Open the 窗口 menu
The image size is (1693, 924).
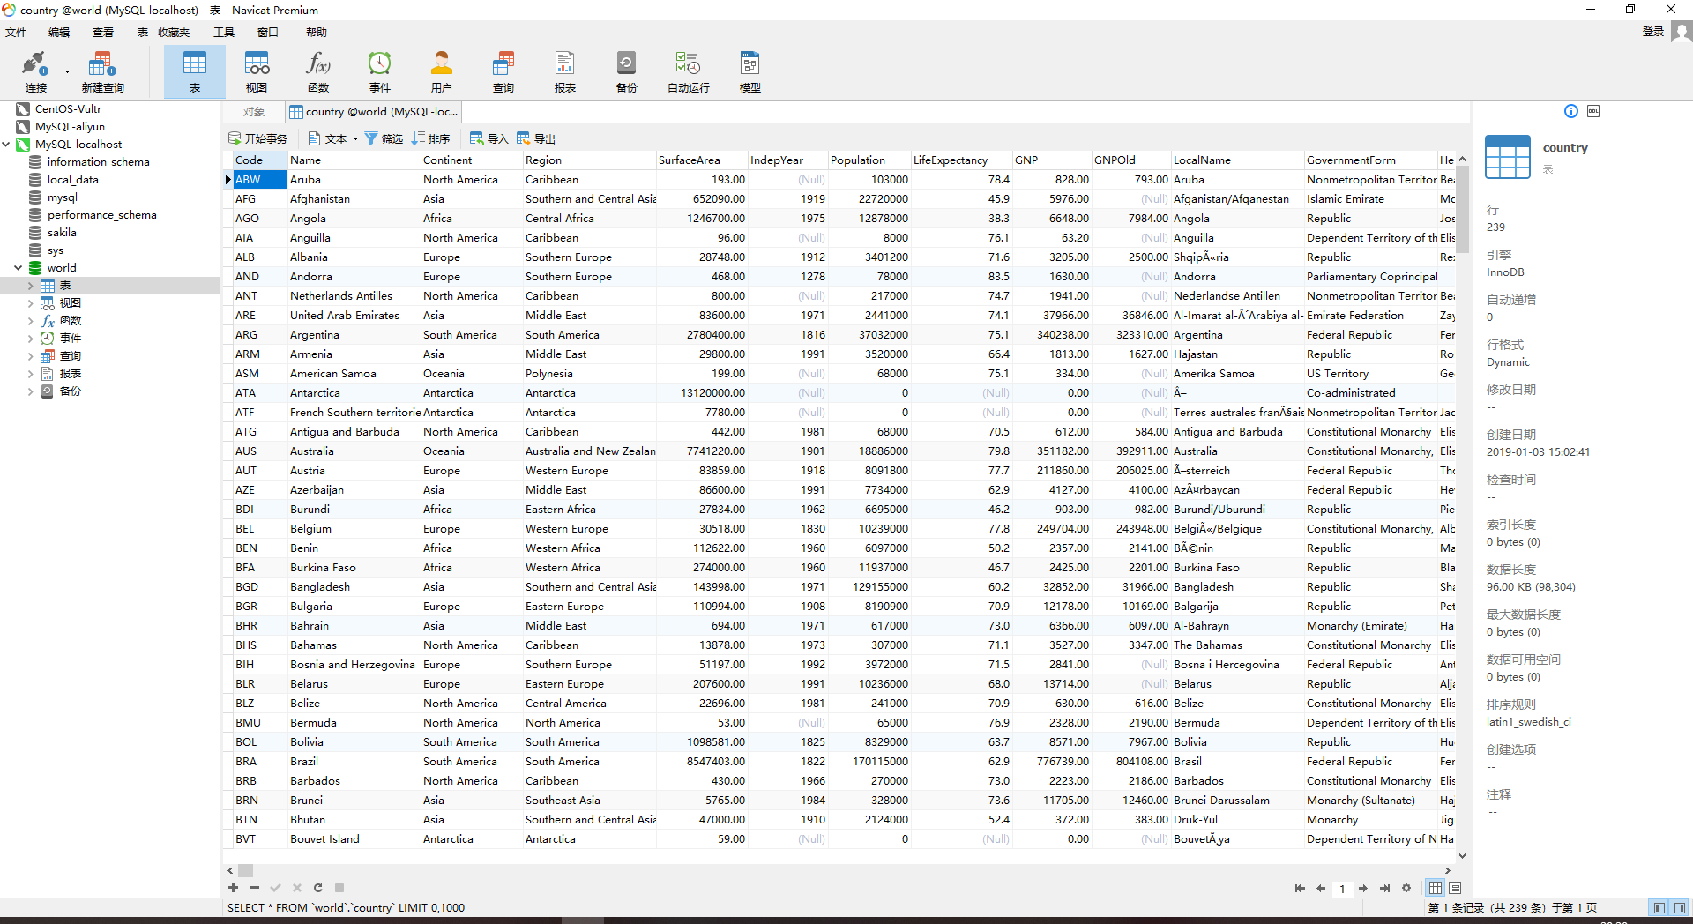(268, 33)
